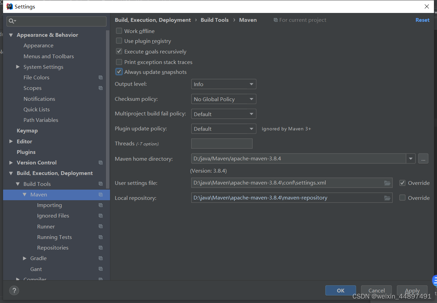Expand System Settings node
This screenshot has width=437, height=303.
click(x=18, y=67)
